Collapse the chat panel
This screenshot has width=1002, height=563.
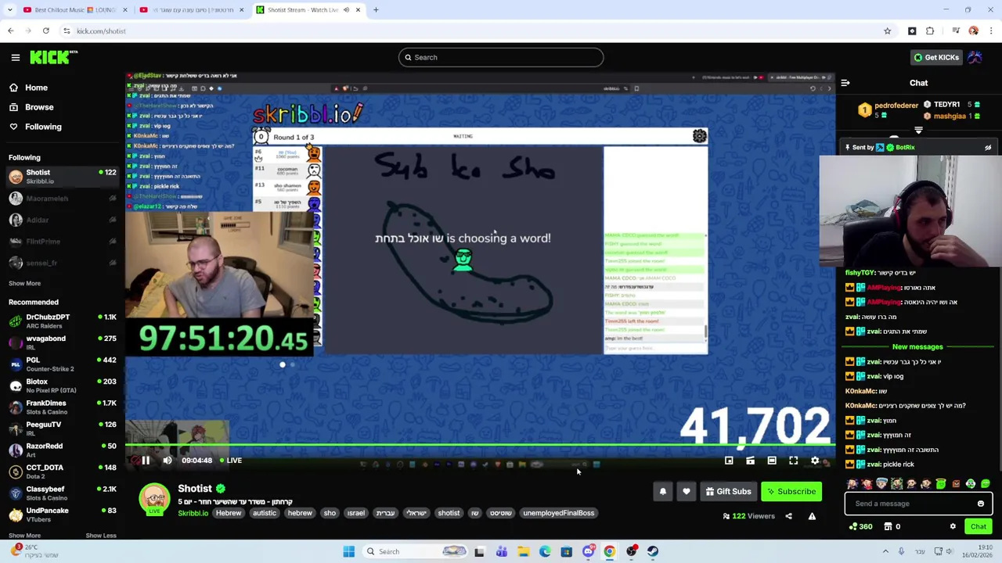pos(845,83)
